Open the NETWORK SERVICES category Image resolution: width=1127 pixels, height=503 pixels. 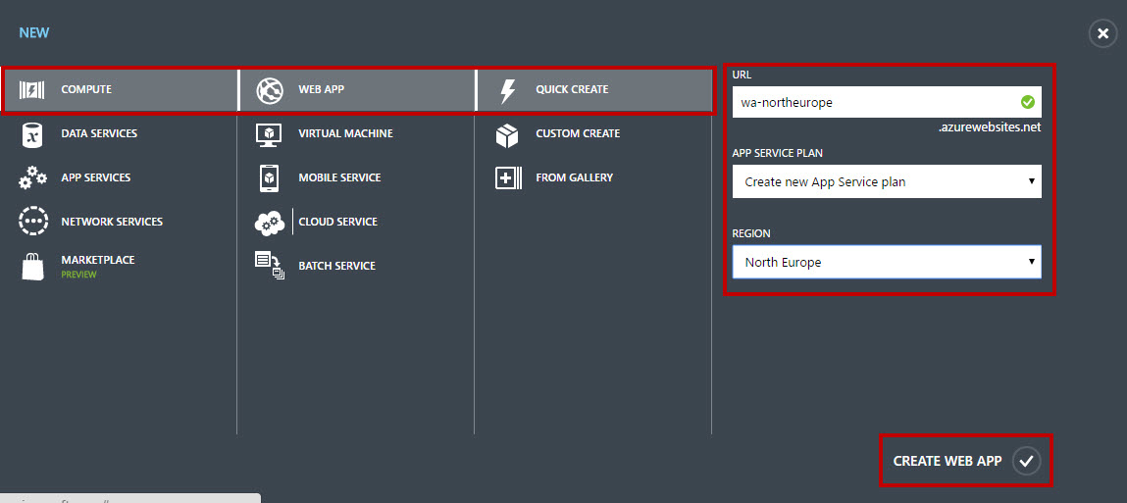coord(112,222)
